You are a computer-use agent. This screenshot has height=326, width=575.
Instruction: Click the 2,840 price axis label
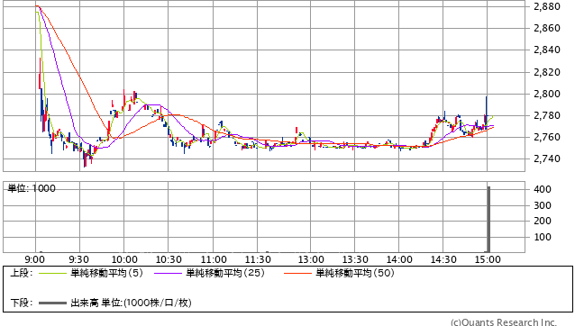pos(547,50)
